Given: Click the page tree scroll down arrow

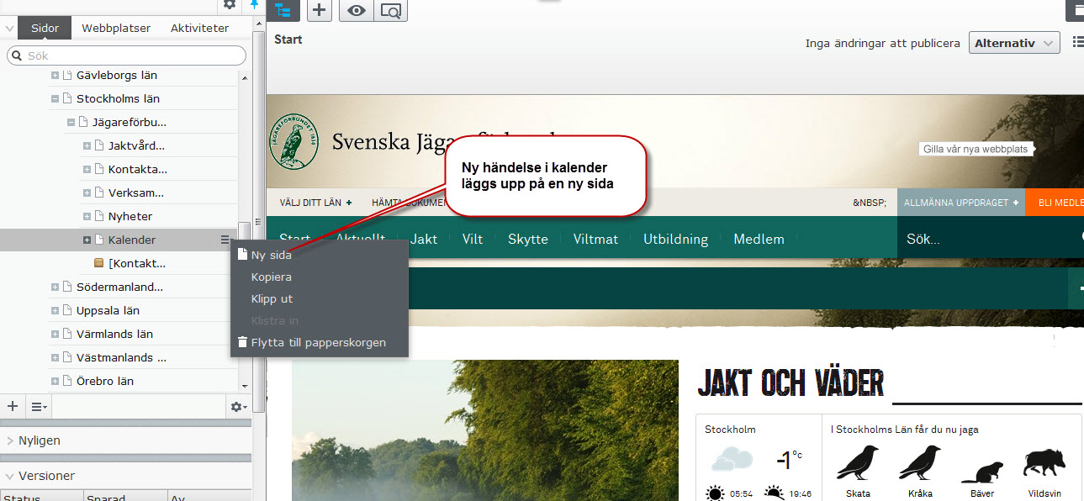Looking at the screenshot, I should tap(245, 386).
